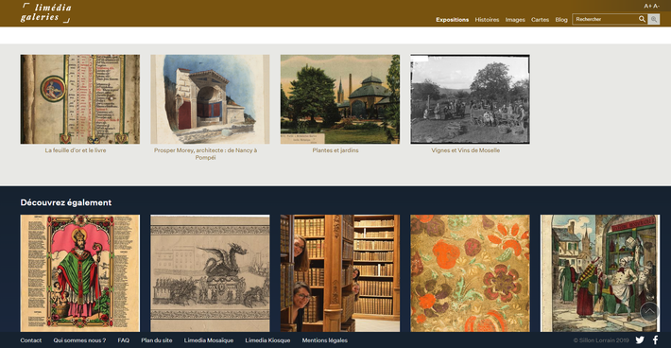The width and height of the screenshot is (671, 348).
Task: Go to the Histoires section
Action: [487, 20]
